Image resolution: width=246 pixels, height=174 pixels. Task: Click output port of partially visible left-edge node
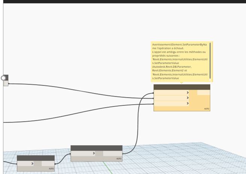6,83
